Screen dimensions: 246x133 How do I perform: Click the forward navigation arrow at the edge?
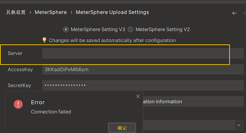(x=244, y=13)
